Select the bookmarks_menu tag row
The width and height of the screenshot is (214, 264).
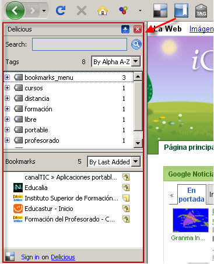click(x=69, y=78)
